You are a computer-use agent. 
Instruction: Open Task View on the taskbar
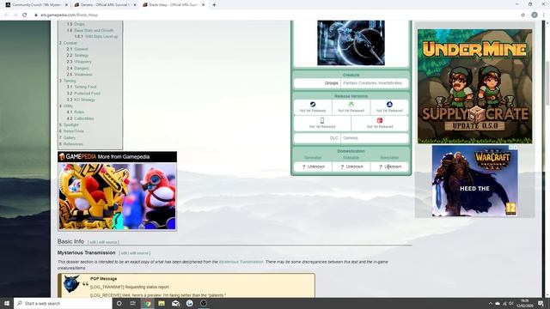[133, 303]
